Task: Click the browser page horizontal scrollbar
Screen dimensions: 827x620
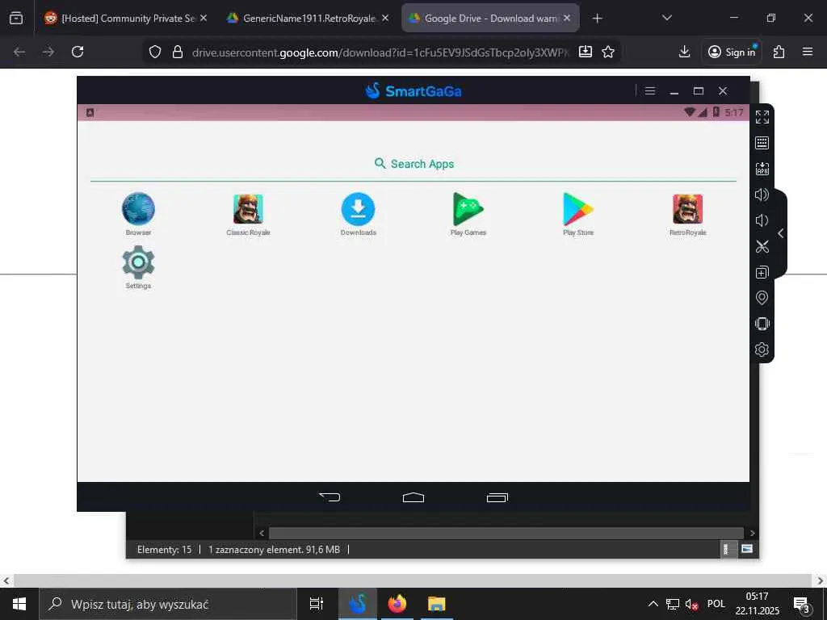Action: (x=413, y=580)
